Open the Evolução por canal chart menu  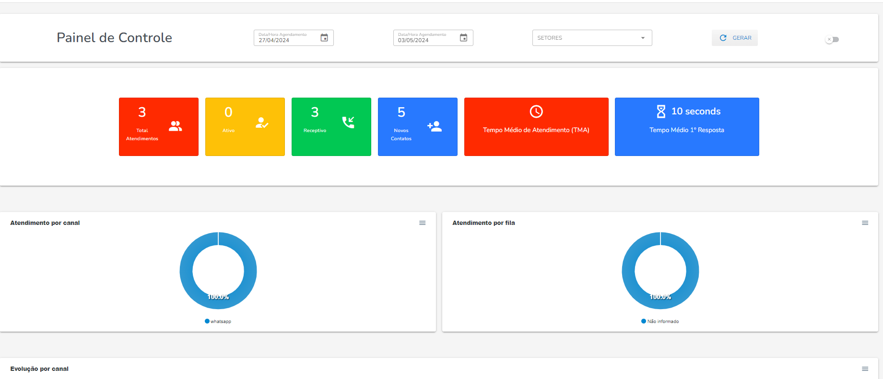tap(865, 369)
